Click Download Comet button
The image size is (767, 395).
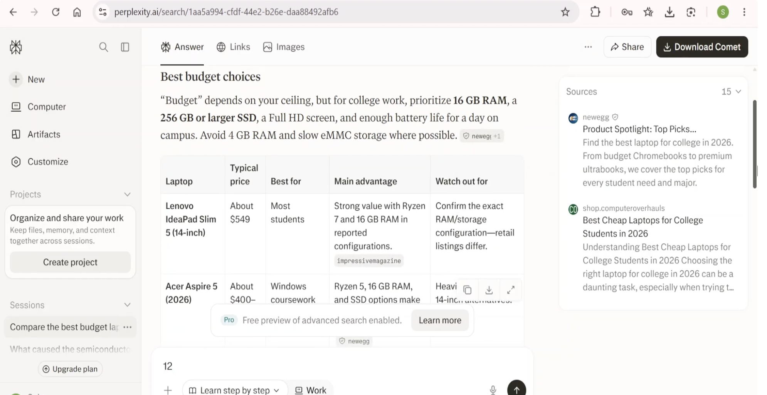click(702, 47)
